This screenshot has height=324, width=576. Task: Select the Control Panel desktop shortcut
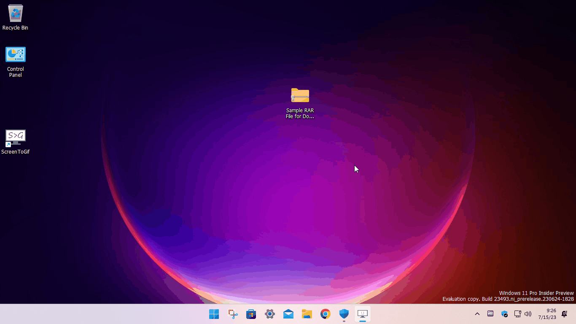point(16,62)
